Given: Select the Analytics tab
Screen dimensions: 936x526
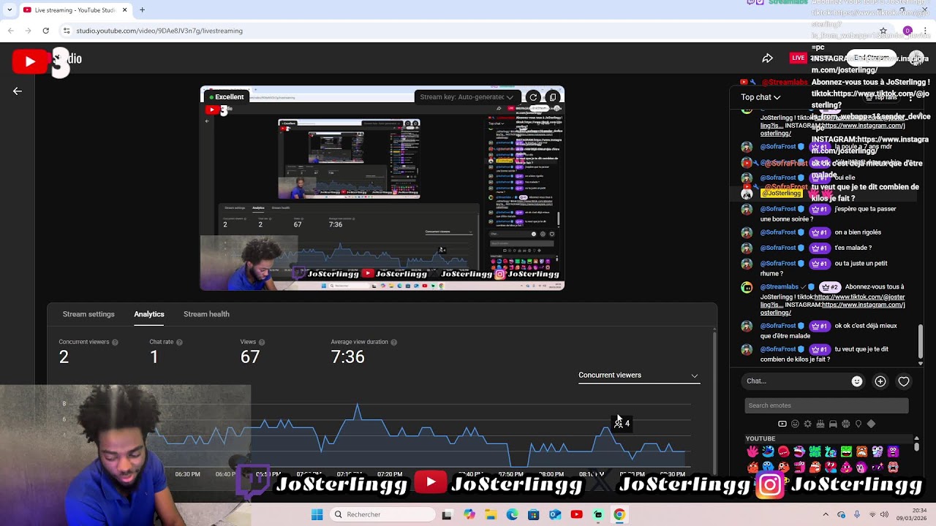Looking at the screenshot, I should [149, 314].
